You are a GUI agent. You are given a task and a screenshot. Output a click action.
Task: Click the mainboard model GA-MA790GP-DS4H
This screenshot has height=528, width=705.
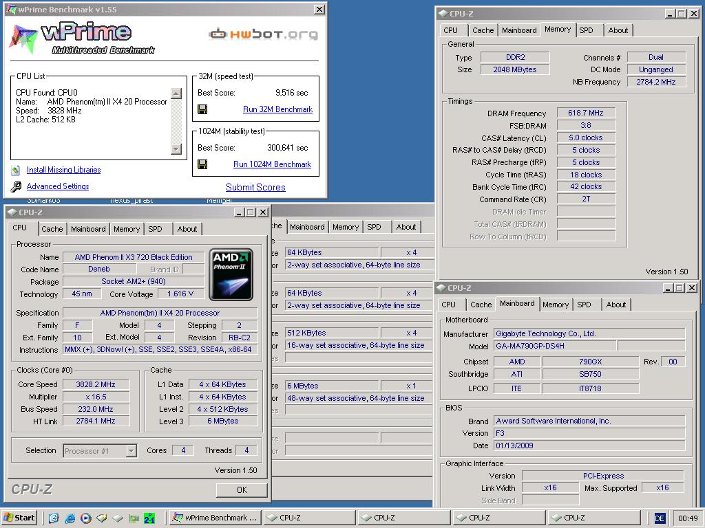(x=555, y=346)
